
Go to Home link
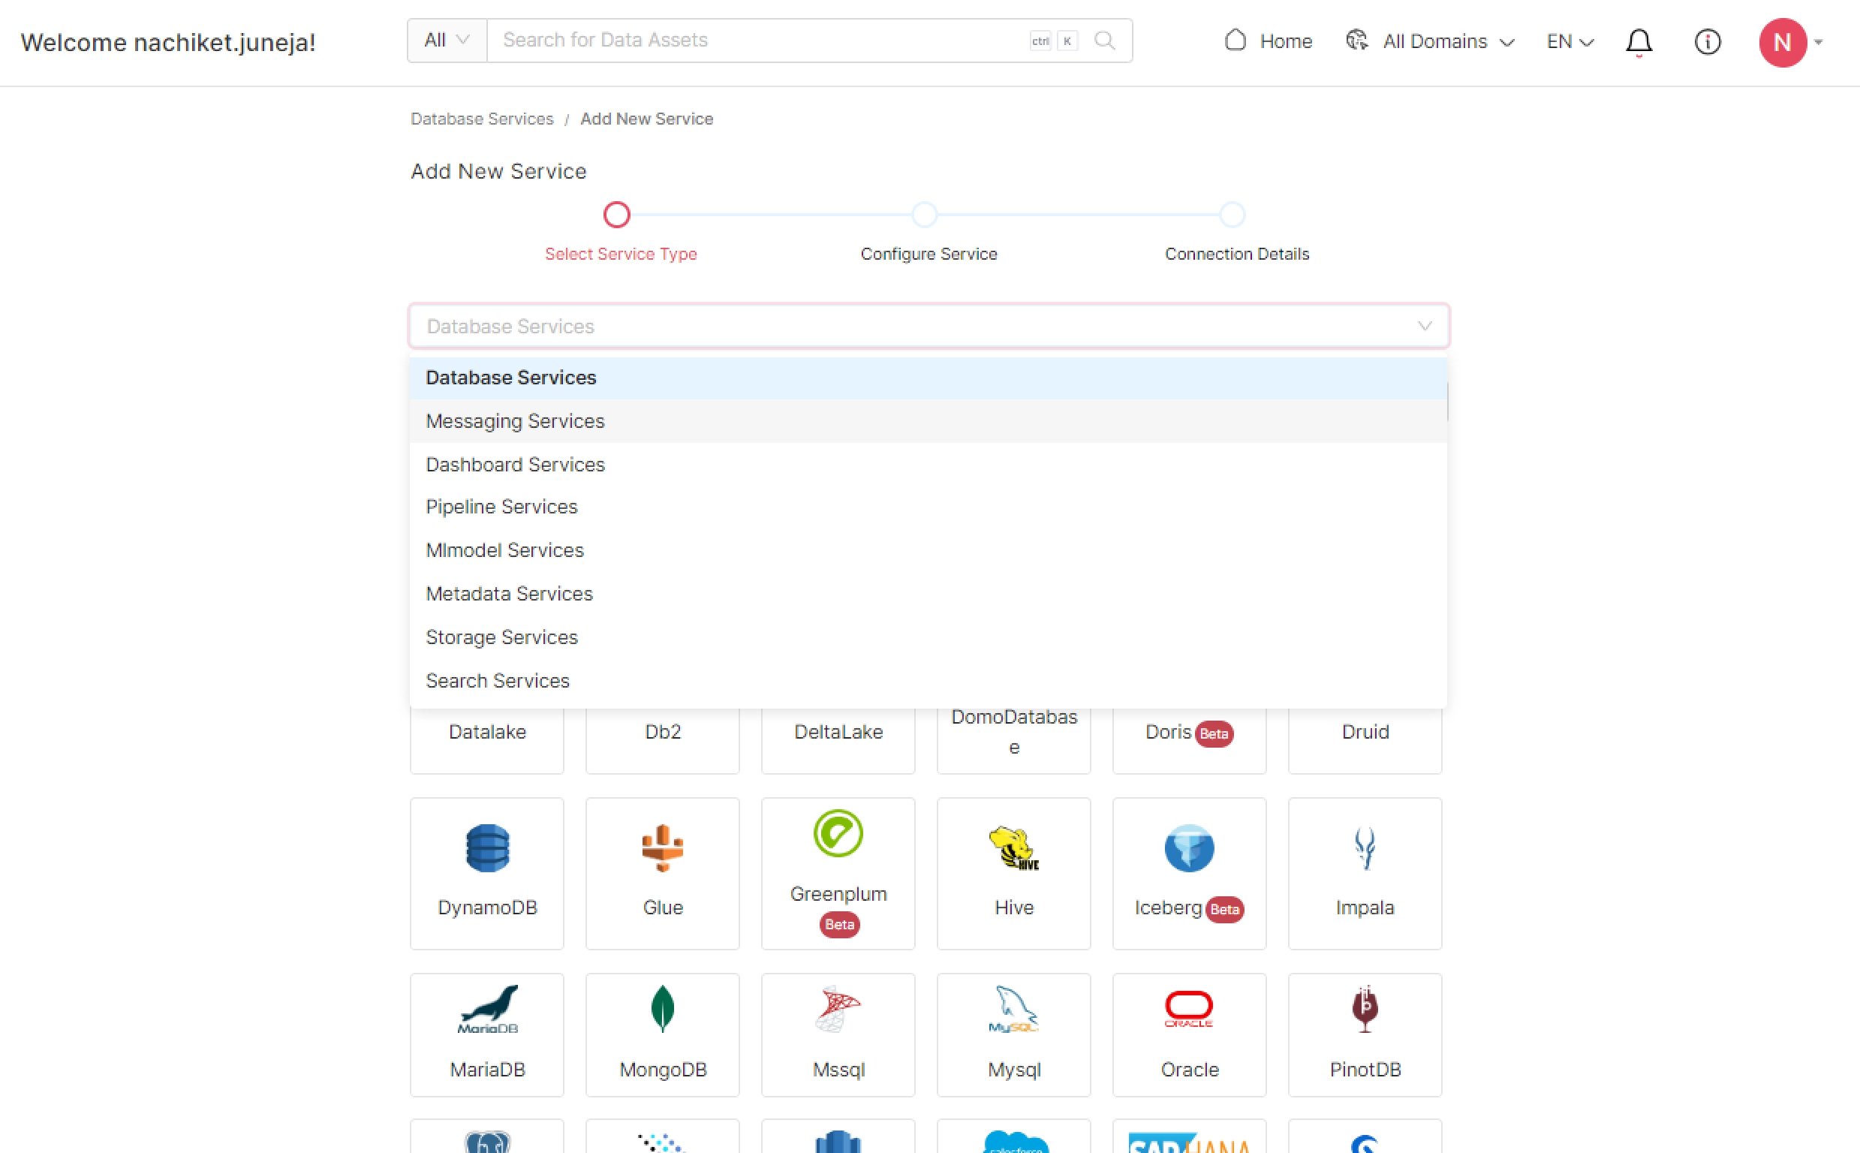tap(1285, 41)
